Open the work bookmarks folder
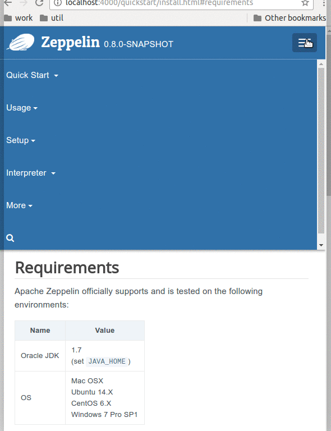The height and width of the screenshot is (431, 331). pyautogui.click(x=19, y=18)
